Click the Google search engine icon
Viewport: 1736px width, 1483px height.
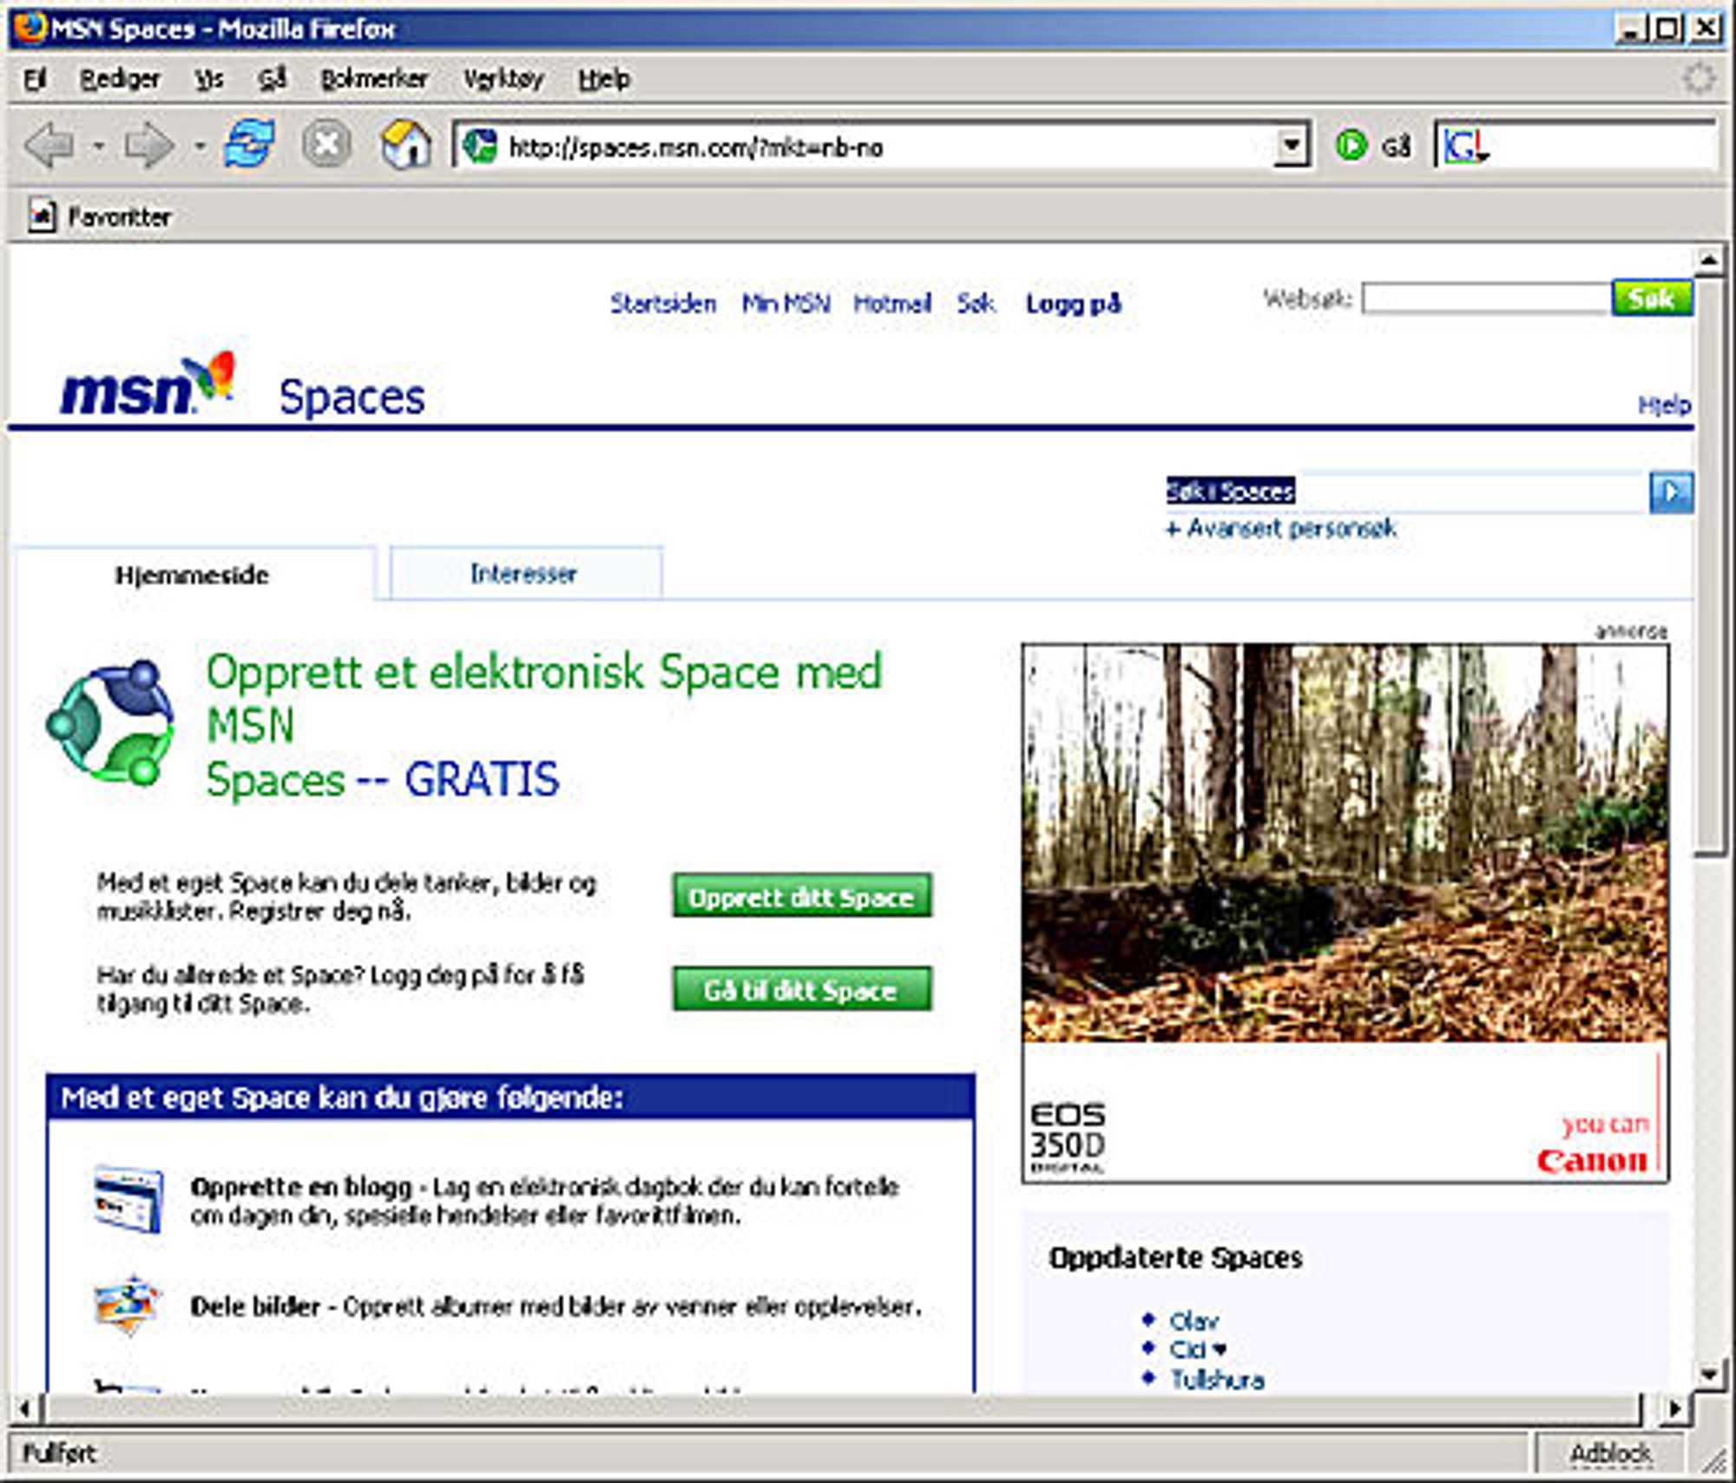1464,146
